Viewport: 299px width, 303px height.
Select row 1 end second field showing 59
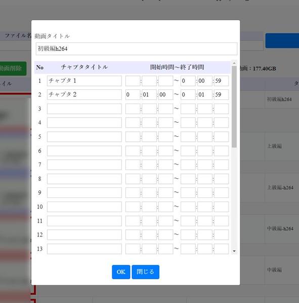(222, 81)
